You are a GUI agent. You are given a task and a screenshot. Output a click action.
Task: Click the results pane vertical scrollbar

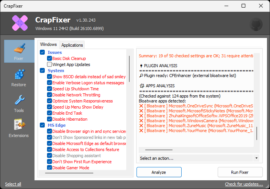click(x=257, y=133)
